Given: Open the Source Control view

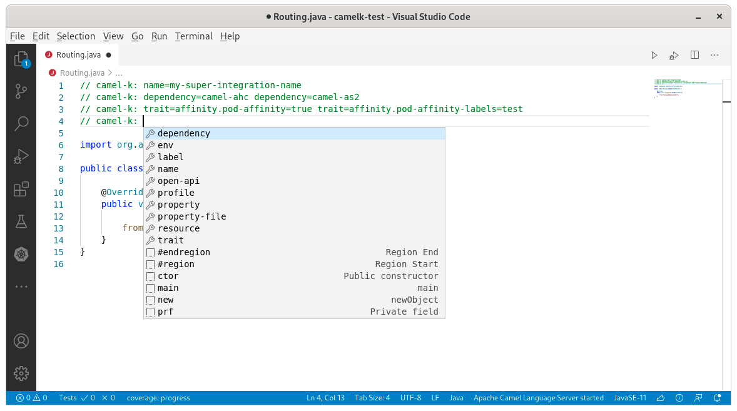Looking at the screenshot, I should [x=21, y=91].
